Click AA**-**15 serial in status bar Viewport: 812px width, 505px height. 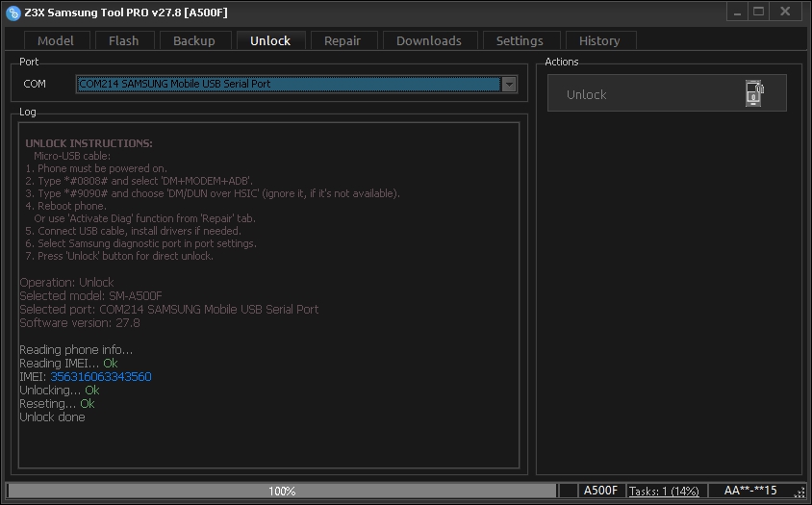click(x=750, y=490)
